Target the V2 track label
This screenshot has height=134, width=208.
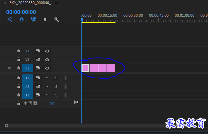coord(27,60)
